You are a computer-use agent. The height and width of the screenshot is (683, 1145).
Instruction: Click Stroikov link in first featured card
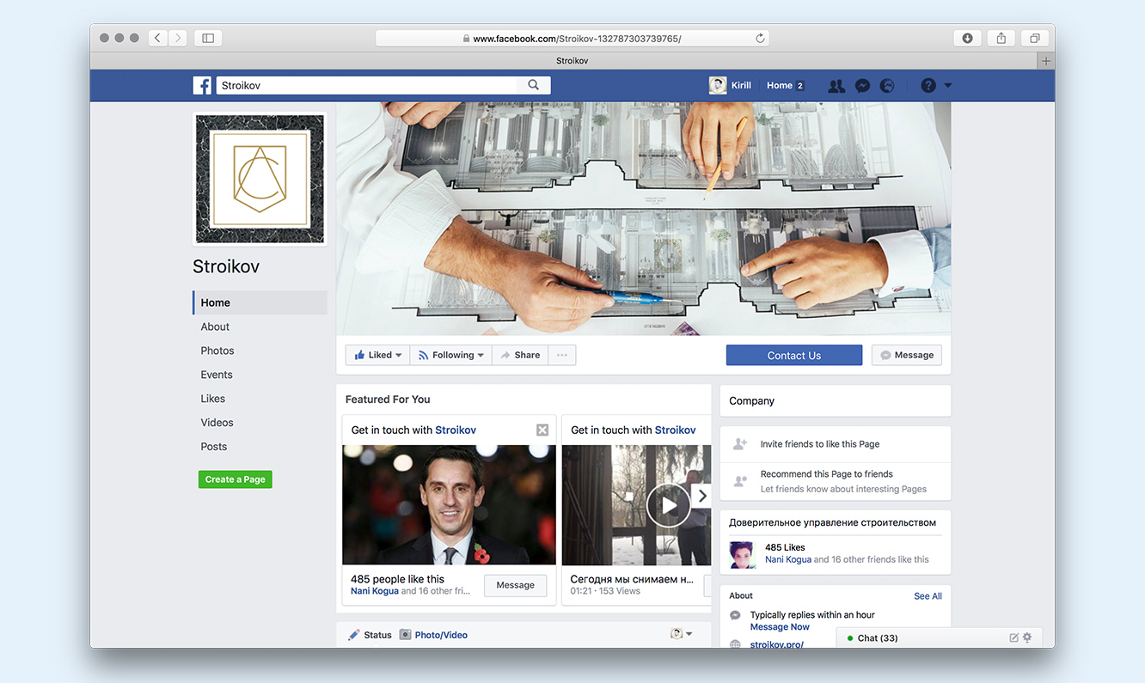click(x=456, y=430)
